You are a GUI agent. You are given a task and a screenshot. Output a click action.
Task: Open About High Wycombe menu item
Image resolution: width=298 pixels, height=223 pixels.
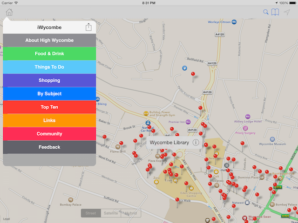[x=49, y=40]
